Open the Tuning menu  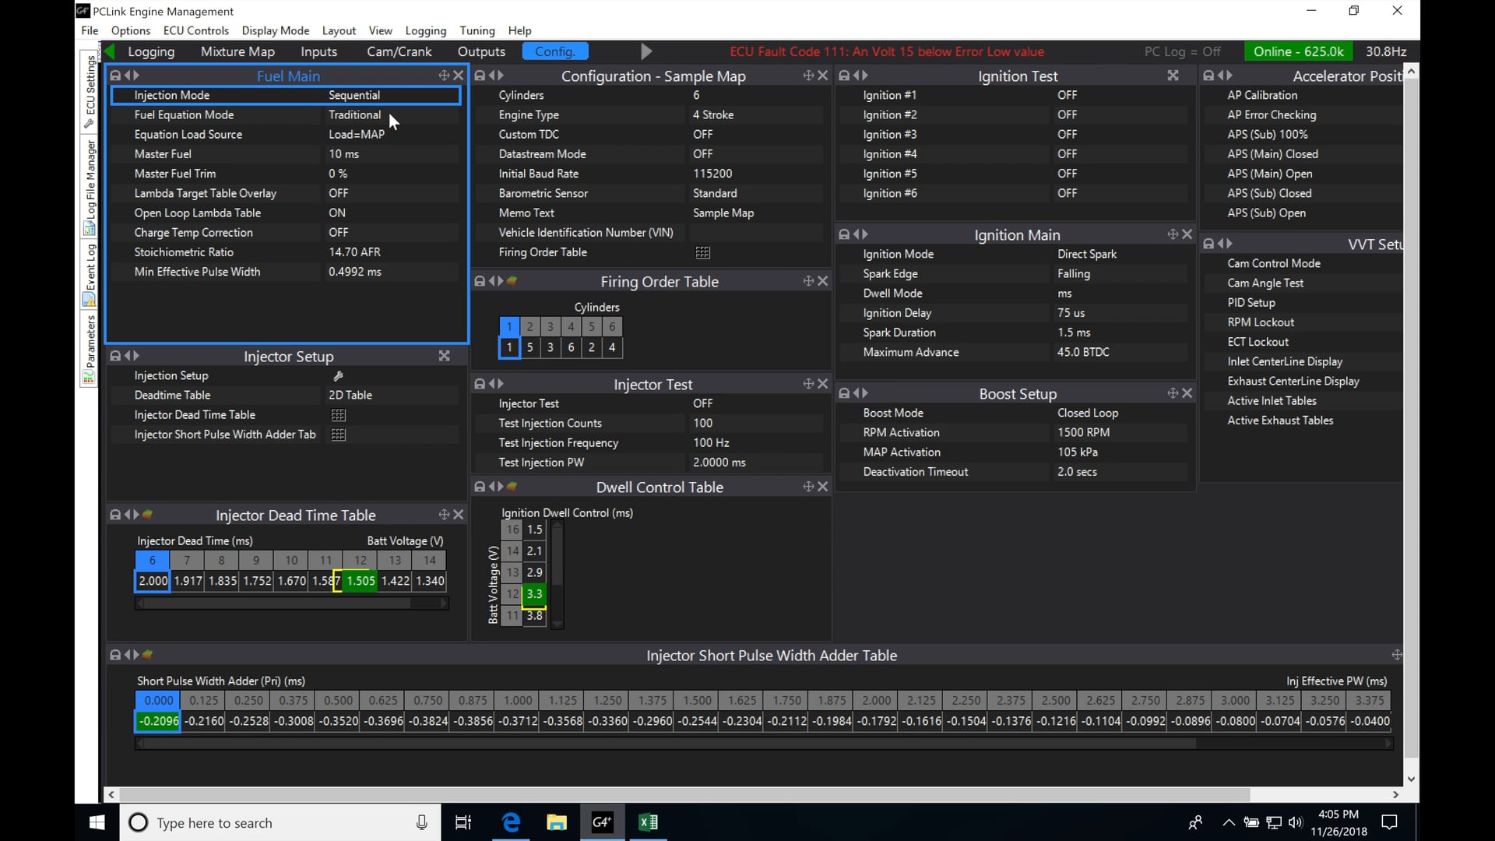click(477, 30)
